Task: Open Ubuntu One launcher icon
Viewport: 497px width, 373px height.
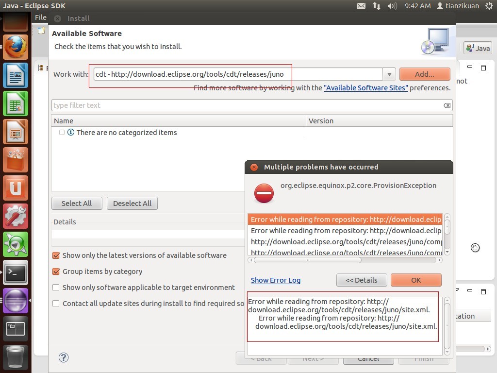Action: (x=15, y=188)
